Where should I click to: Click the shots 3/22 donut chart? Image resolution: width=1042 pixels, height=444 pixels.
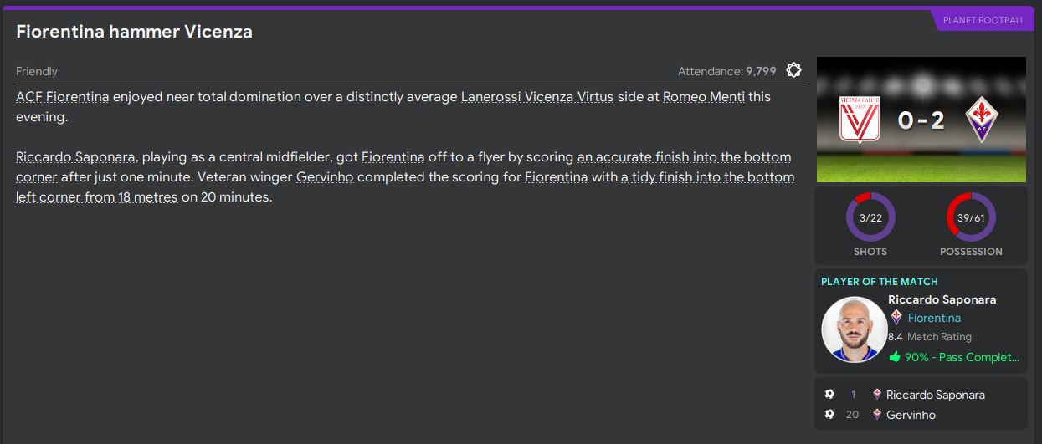point(870,217)
